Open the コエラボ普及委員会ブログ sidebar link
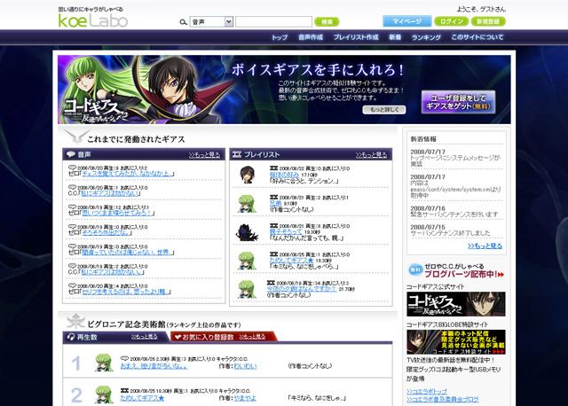 pos(443,400)
